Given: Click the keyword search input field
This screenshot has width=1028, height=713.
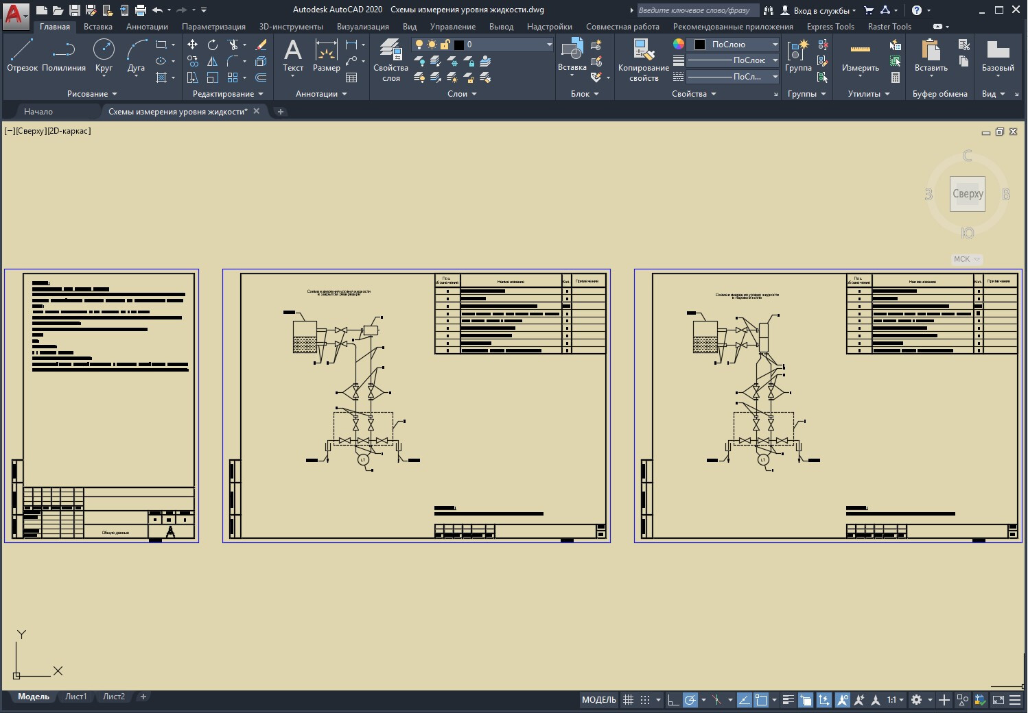Looking at the screenshot, I should (697, 10).
